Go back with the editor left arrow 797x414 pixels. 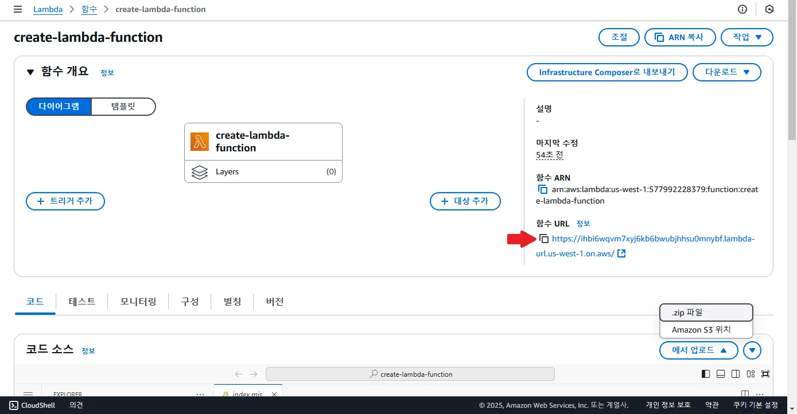point(239,374)
